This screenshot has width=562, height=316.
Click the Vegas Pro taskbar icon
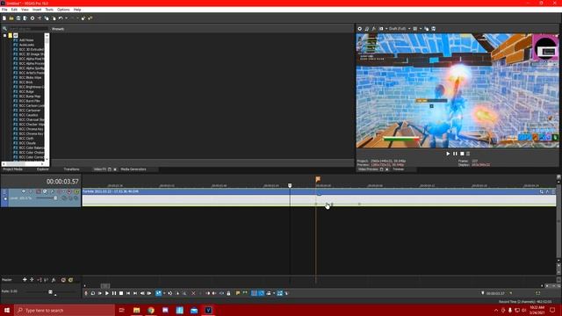pyautogui.click(x=208, y=310)
